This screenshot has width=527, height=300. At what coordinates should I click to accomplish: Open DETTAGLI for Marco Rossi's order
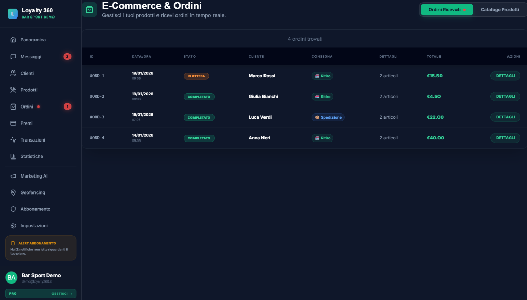point(505,75)
